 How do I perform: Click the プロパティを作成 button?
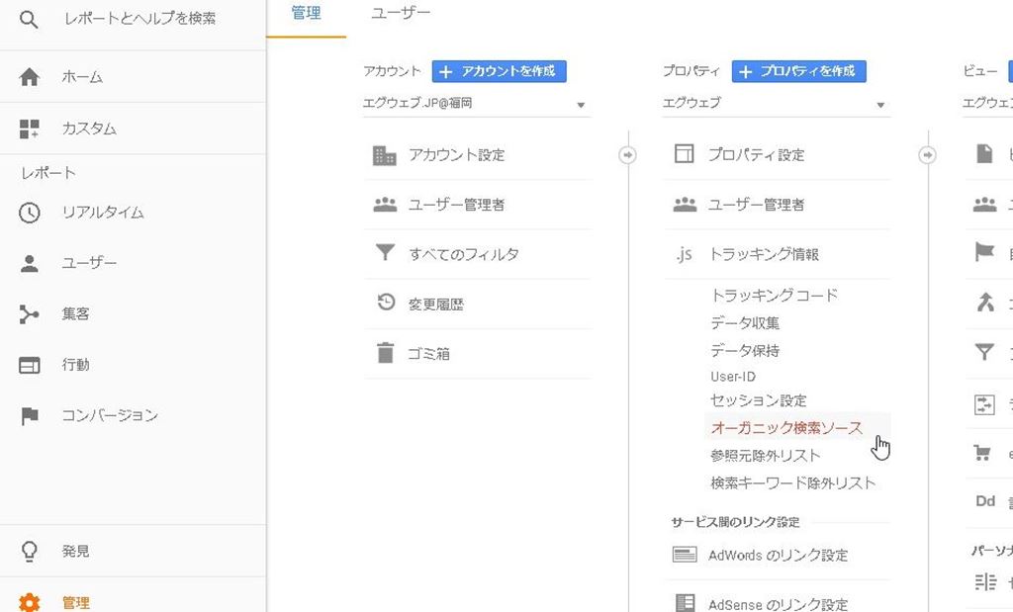pos(799,71)
